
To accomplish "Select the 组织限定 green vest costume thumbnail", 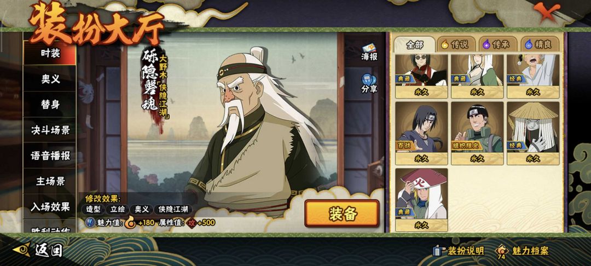I will tap(477, 134).
